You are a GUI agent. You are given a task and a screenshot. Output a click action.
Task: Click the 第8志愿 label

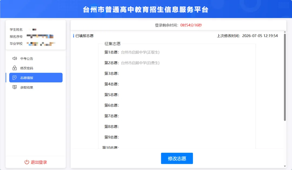[x=112, y=126]
